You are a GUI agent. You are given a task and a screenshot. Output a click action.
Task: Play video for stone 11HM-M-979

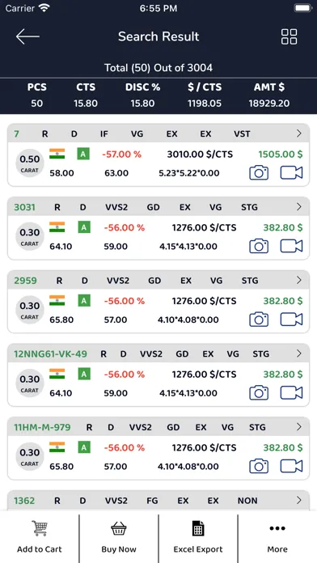[291, 466]
